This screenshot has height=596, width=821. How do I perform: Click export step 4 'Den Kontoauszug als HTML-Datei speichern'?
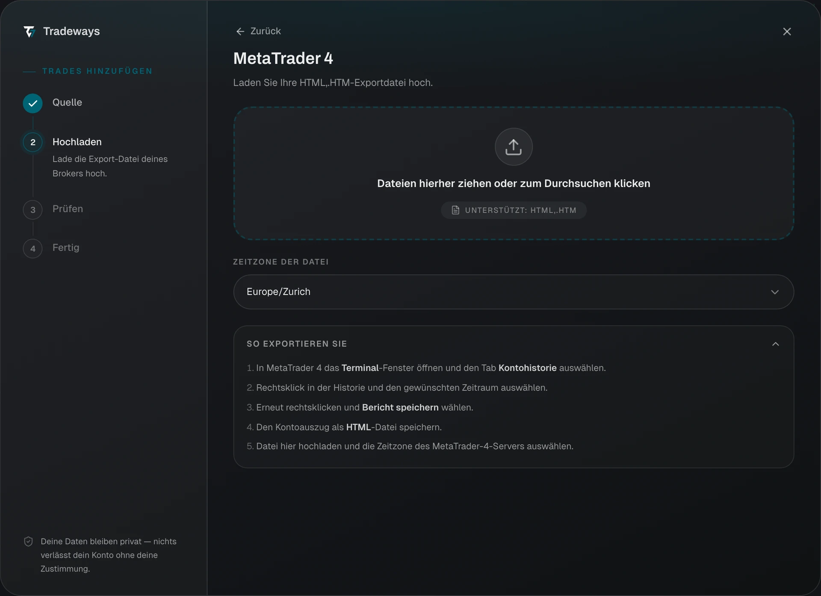tap(344, 427)
